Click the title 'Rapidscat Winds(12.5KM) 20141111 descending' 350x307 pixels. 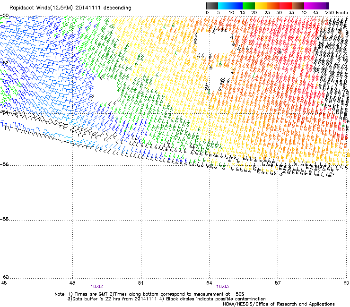click(70, 8)
